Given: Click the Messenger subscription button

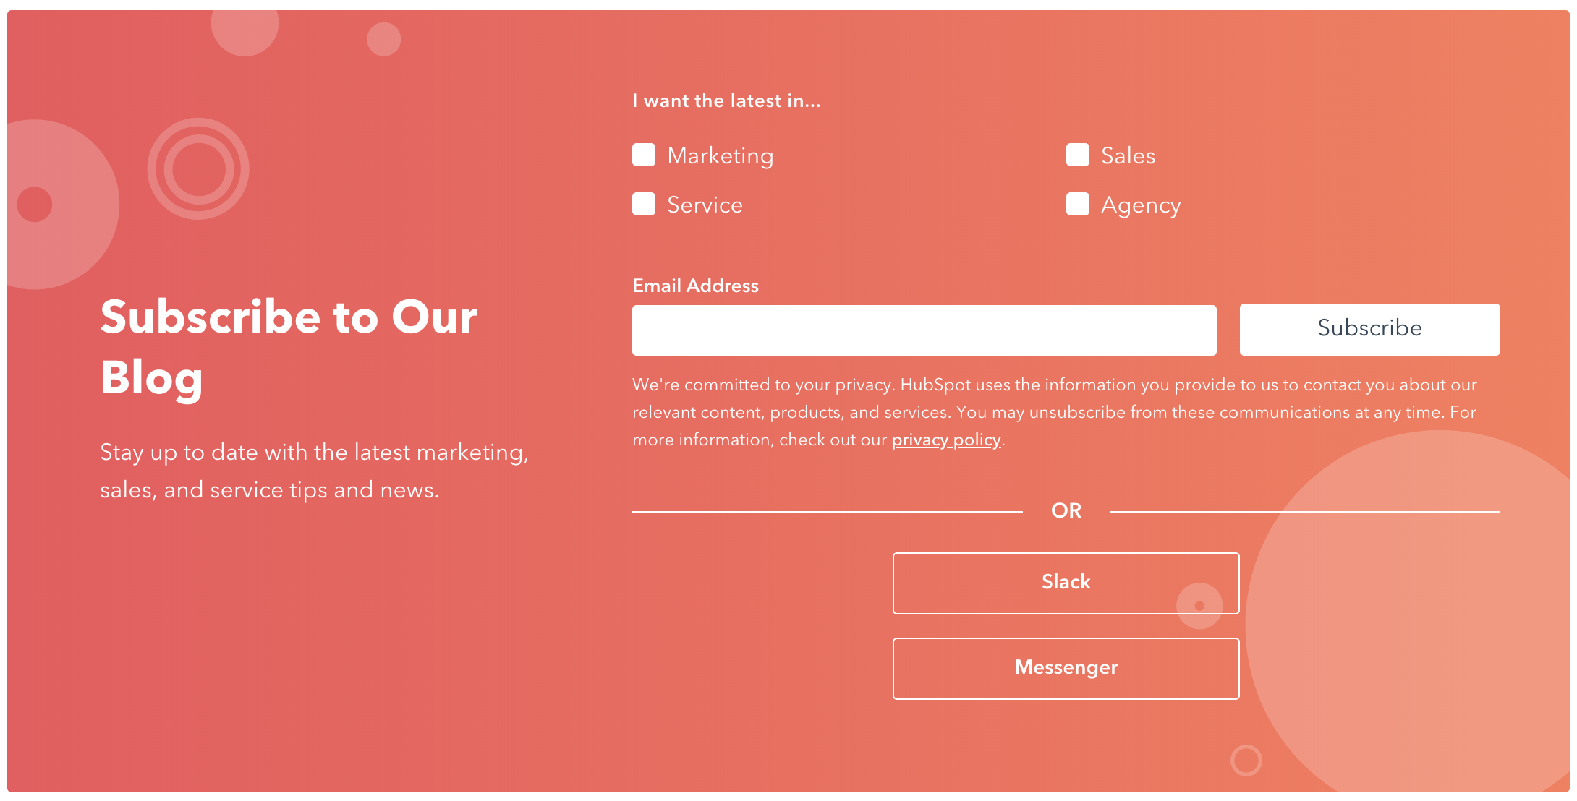Looking at the screenshot, I should pyautogui.click(x=1066, y=668).
